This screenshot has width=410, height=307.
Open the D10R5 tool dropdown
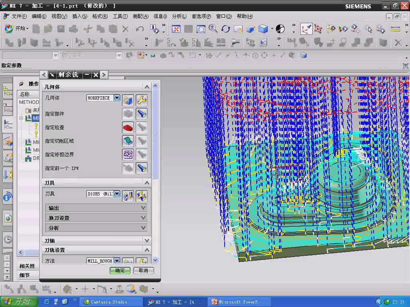(117, 194)
